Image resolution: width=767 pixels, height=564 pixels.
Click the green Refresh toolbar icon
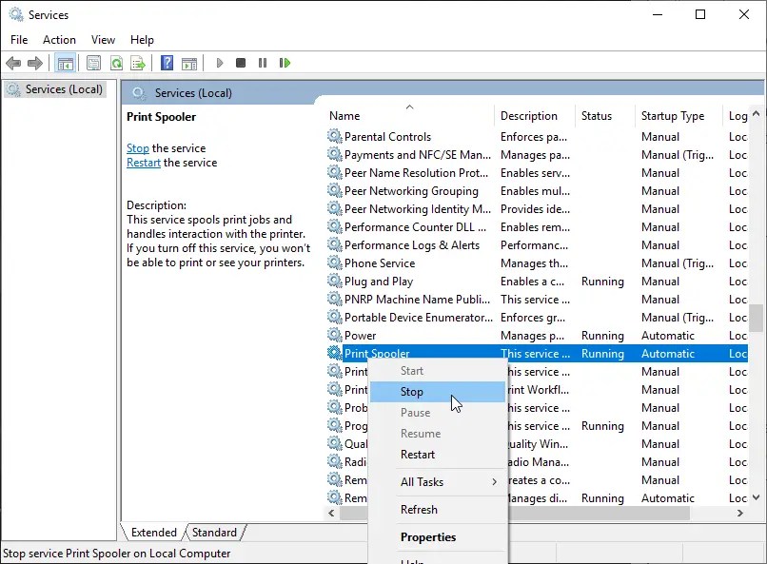(x=116, y=63)
